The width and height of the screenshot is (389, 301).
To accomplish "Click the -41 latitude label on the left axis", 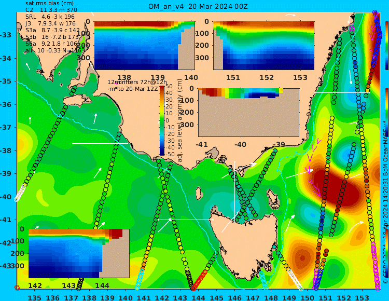I will pyautogui.click(x=6, y=220).
